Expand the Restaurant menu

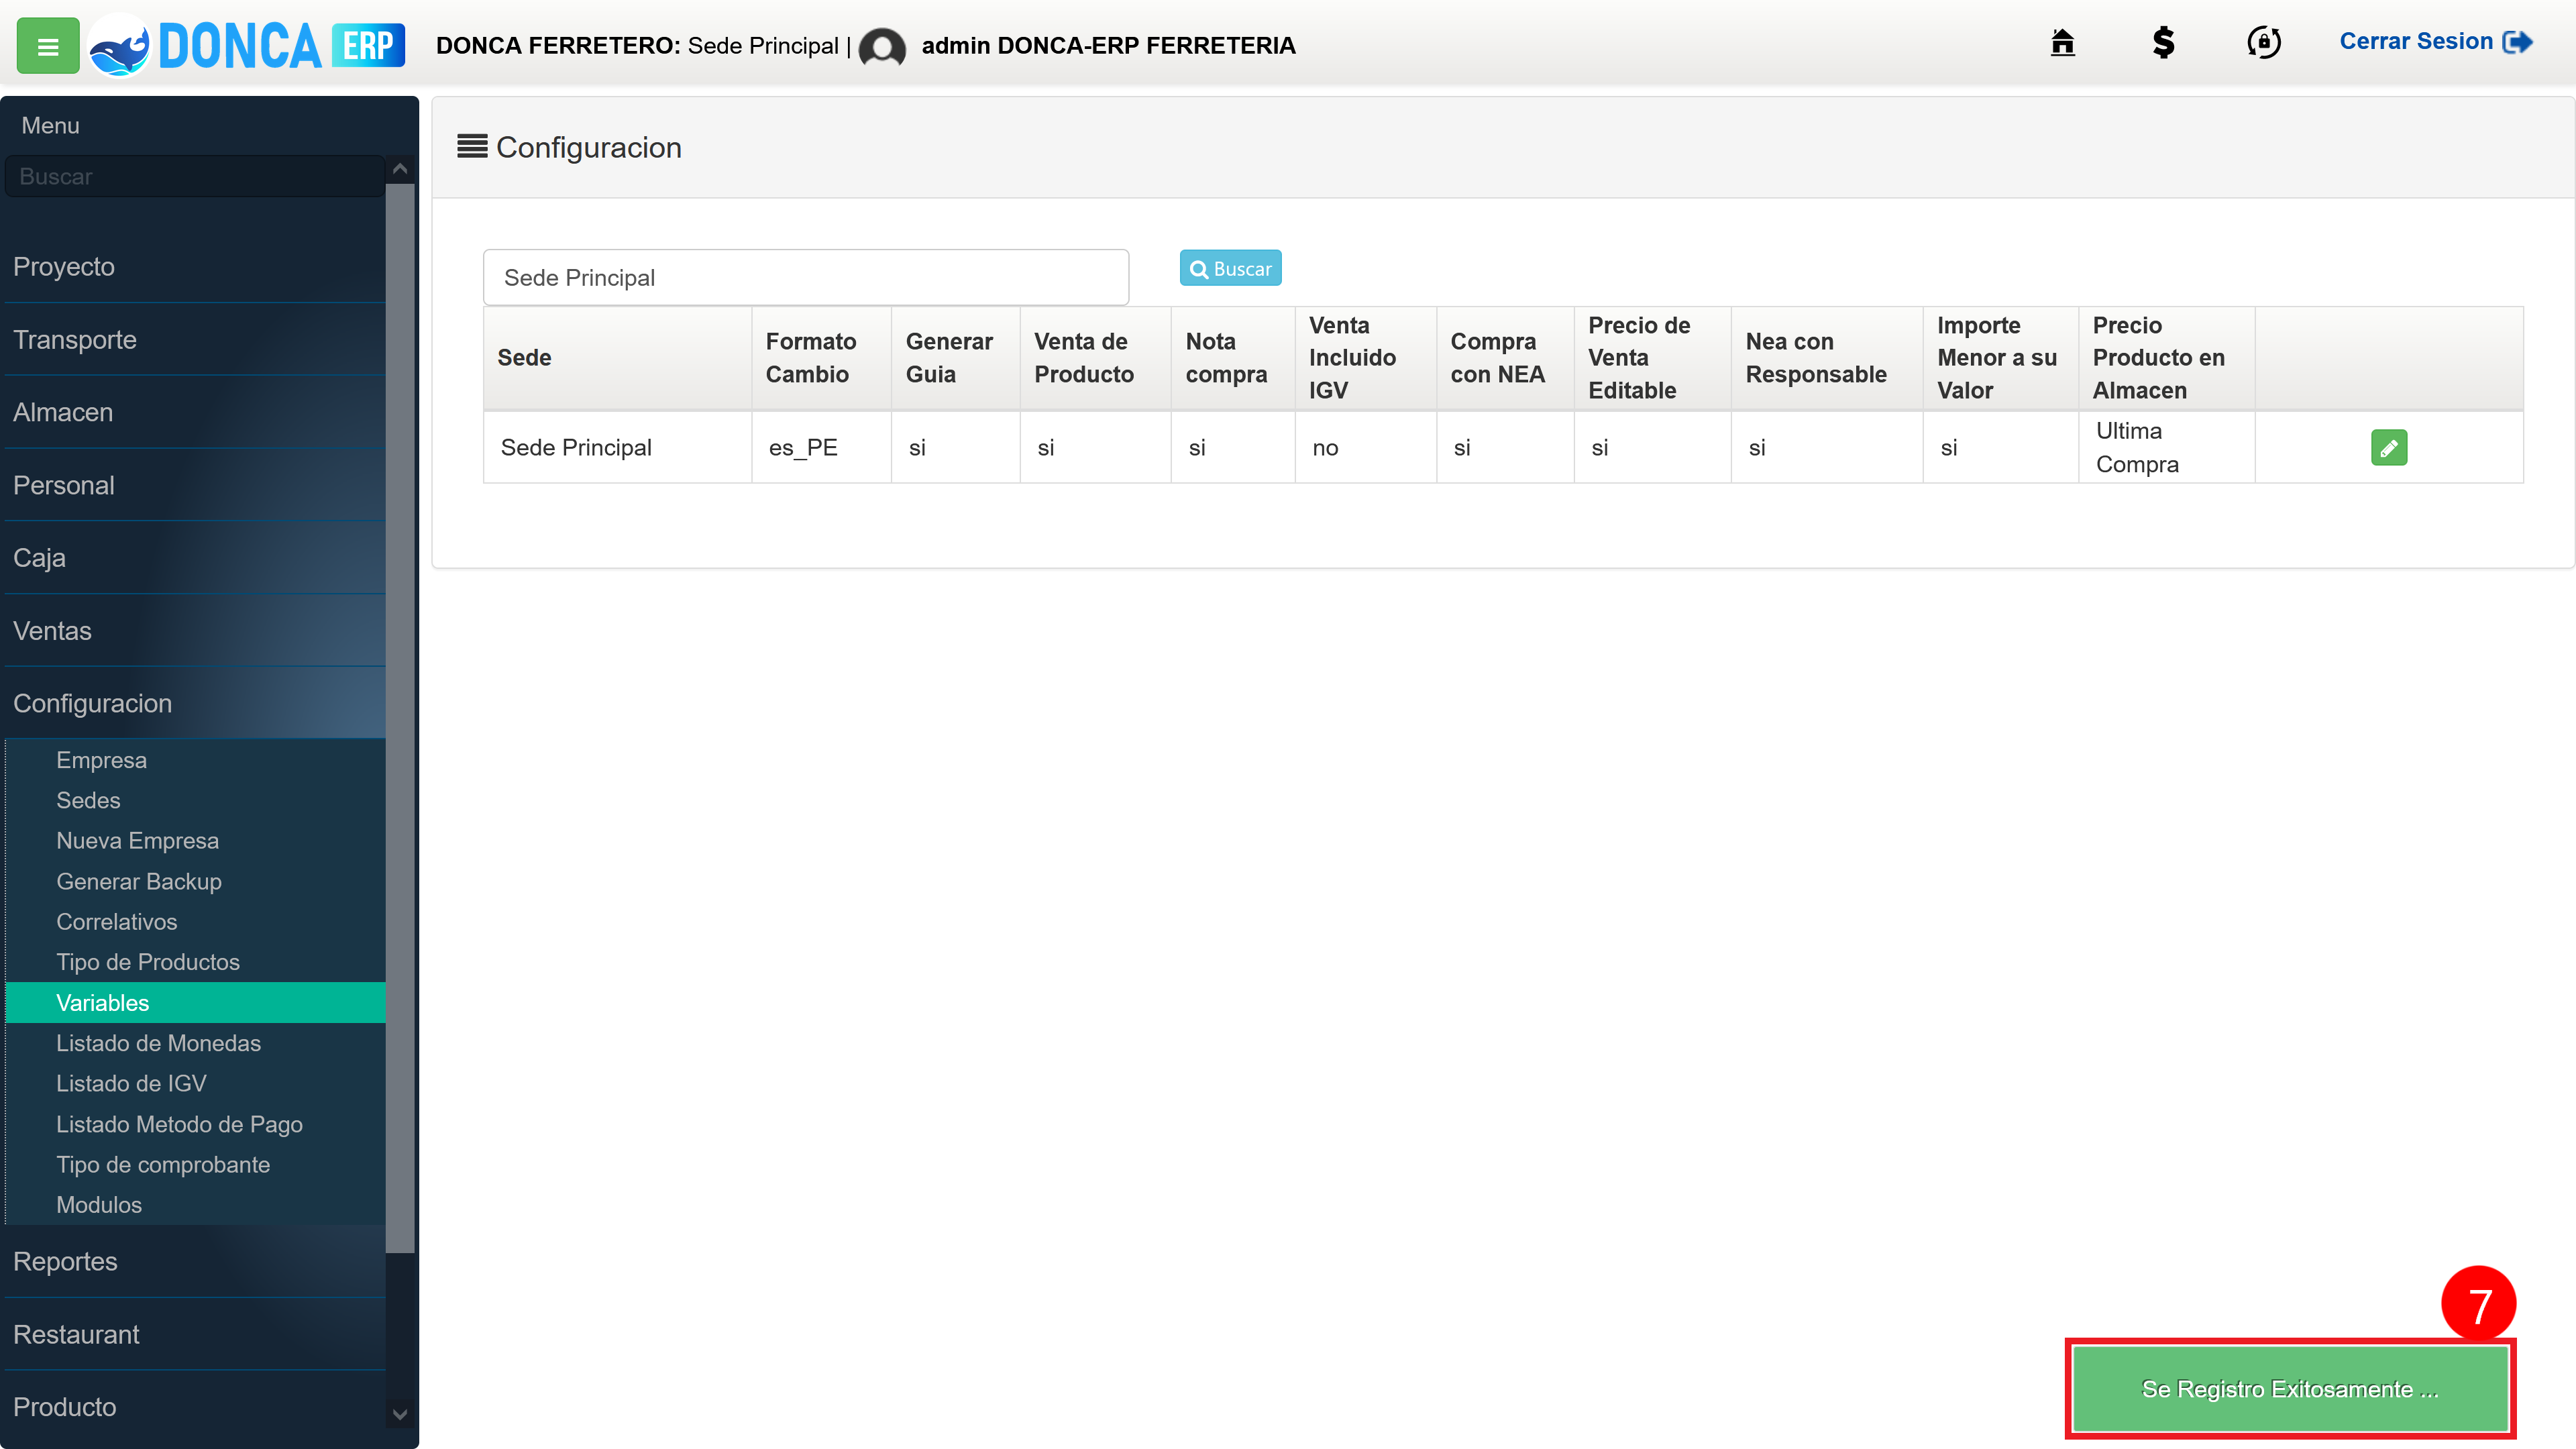point(195,1335)
